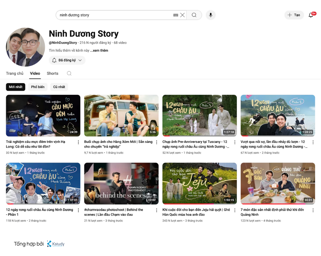Open options menu on the Tuscany video
Screen dimensions: 321x256
[x=235, y=142]
